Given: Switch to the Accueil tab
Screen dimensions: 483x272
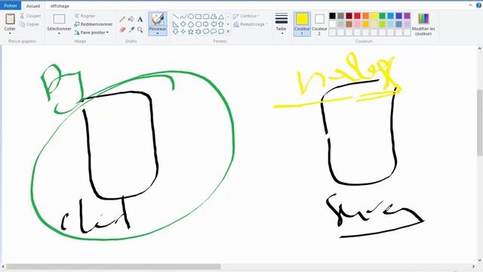Looking at the screenshot, I should point(33,6).
